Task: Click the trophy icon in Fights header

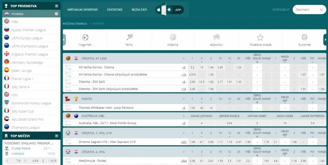Action: pyautogui.click(x=76, y=98)
